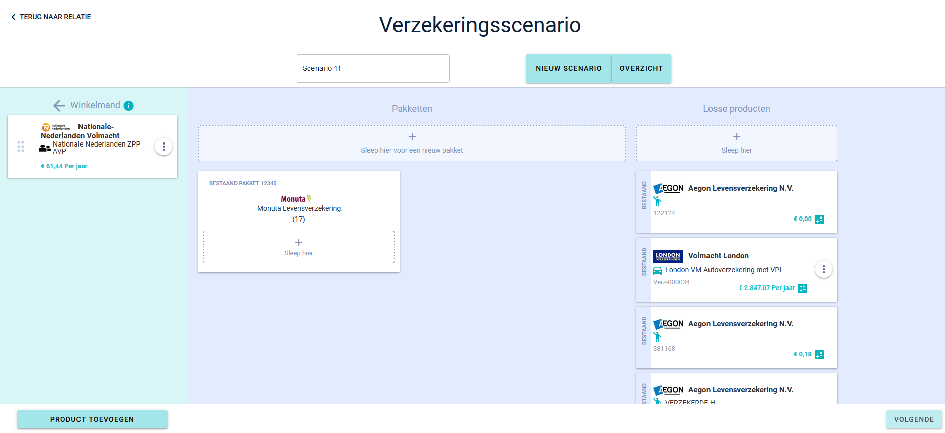Screen dimensions: 945x433
Task: Click person icon on Aegon policy 122124
Action: point(657,201)
